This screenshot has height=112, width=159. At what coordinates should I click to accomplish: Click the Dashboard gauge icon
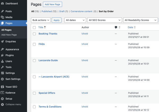click(2, 3)
